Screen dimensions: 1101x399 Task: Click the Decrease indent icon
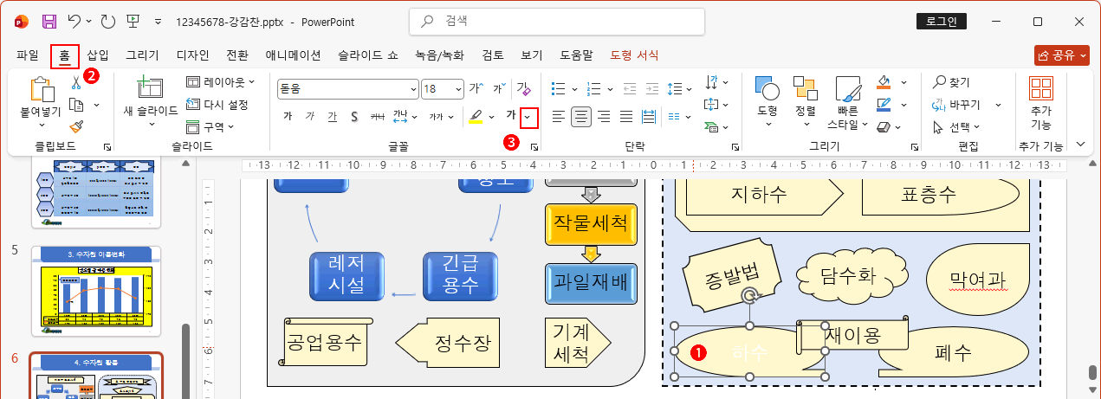629,88
